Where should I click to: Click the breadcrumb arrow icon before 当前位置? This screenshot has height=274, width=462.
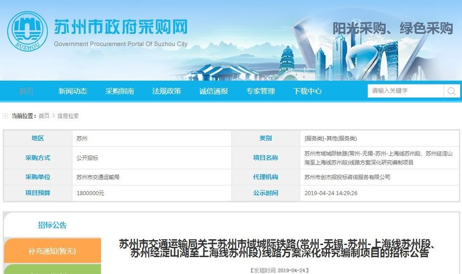[x=5, y=116]
